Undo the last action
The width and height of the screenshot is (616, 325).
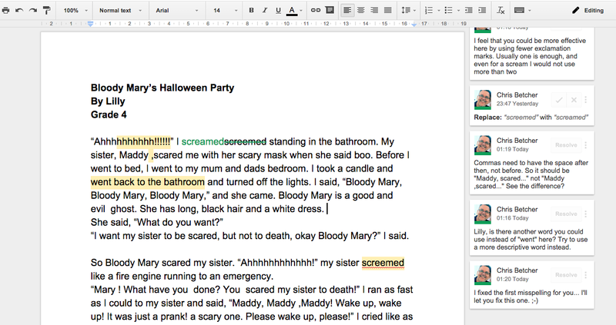coord(19,11)
